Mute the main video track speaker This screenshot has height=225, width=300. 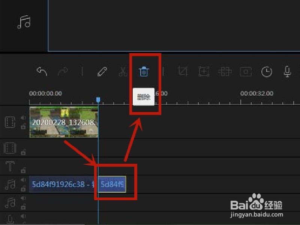pyautogui.click(x=23, y=118)
